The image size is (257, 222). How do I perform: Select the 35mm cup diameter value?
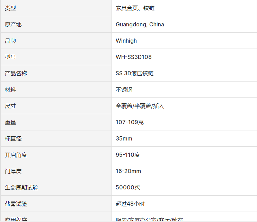click(x=124, y=138)
